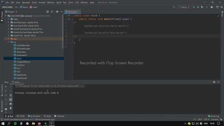Image resolution: width=224 pixels, height=126 pixels.
Task: Click the java.exe command line in console
Action: coord(50,86)
